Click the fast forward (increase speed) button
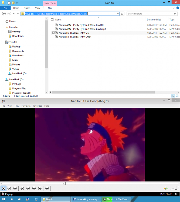The width and height of the screenshot is (180, 202). pos(34,188)
